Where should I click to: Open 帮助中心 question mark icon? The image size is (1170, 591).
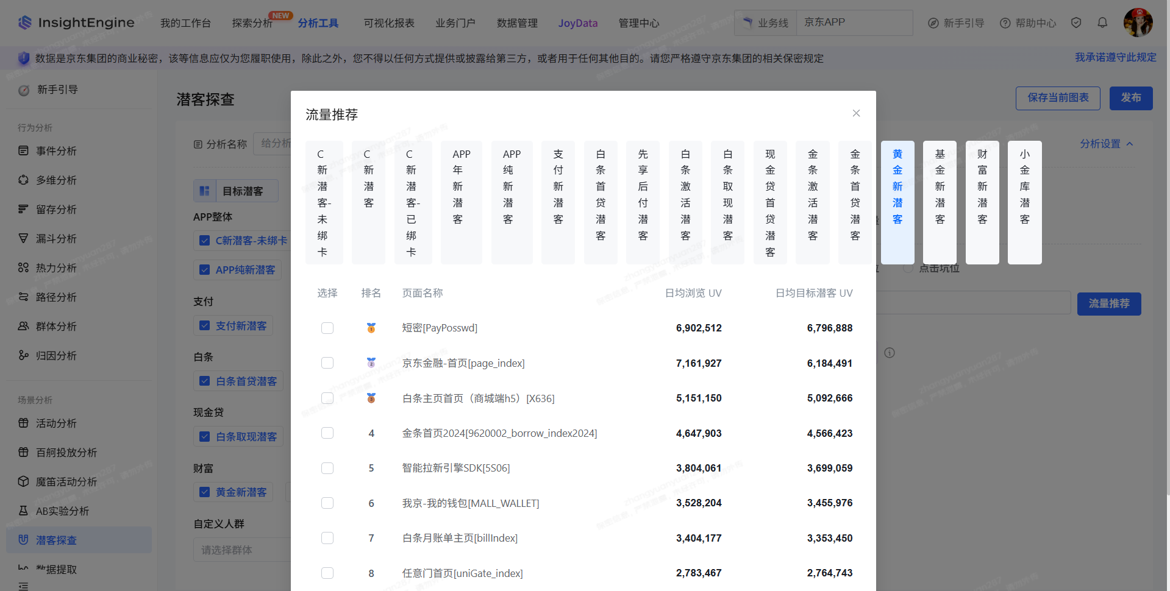click(x=1005, y=23)
